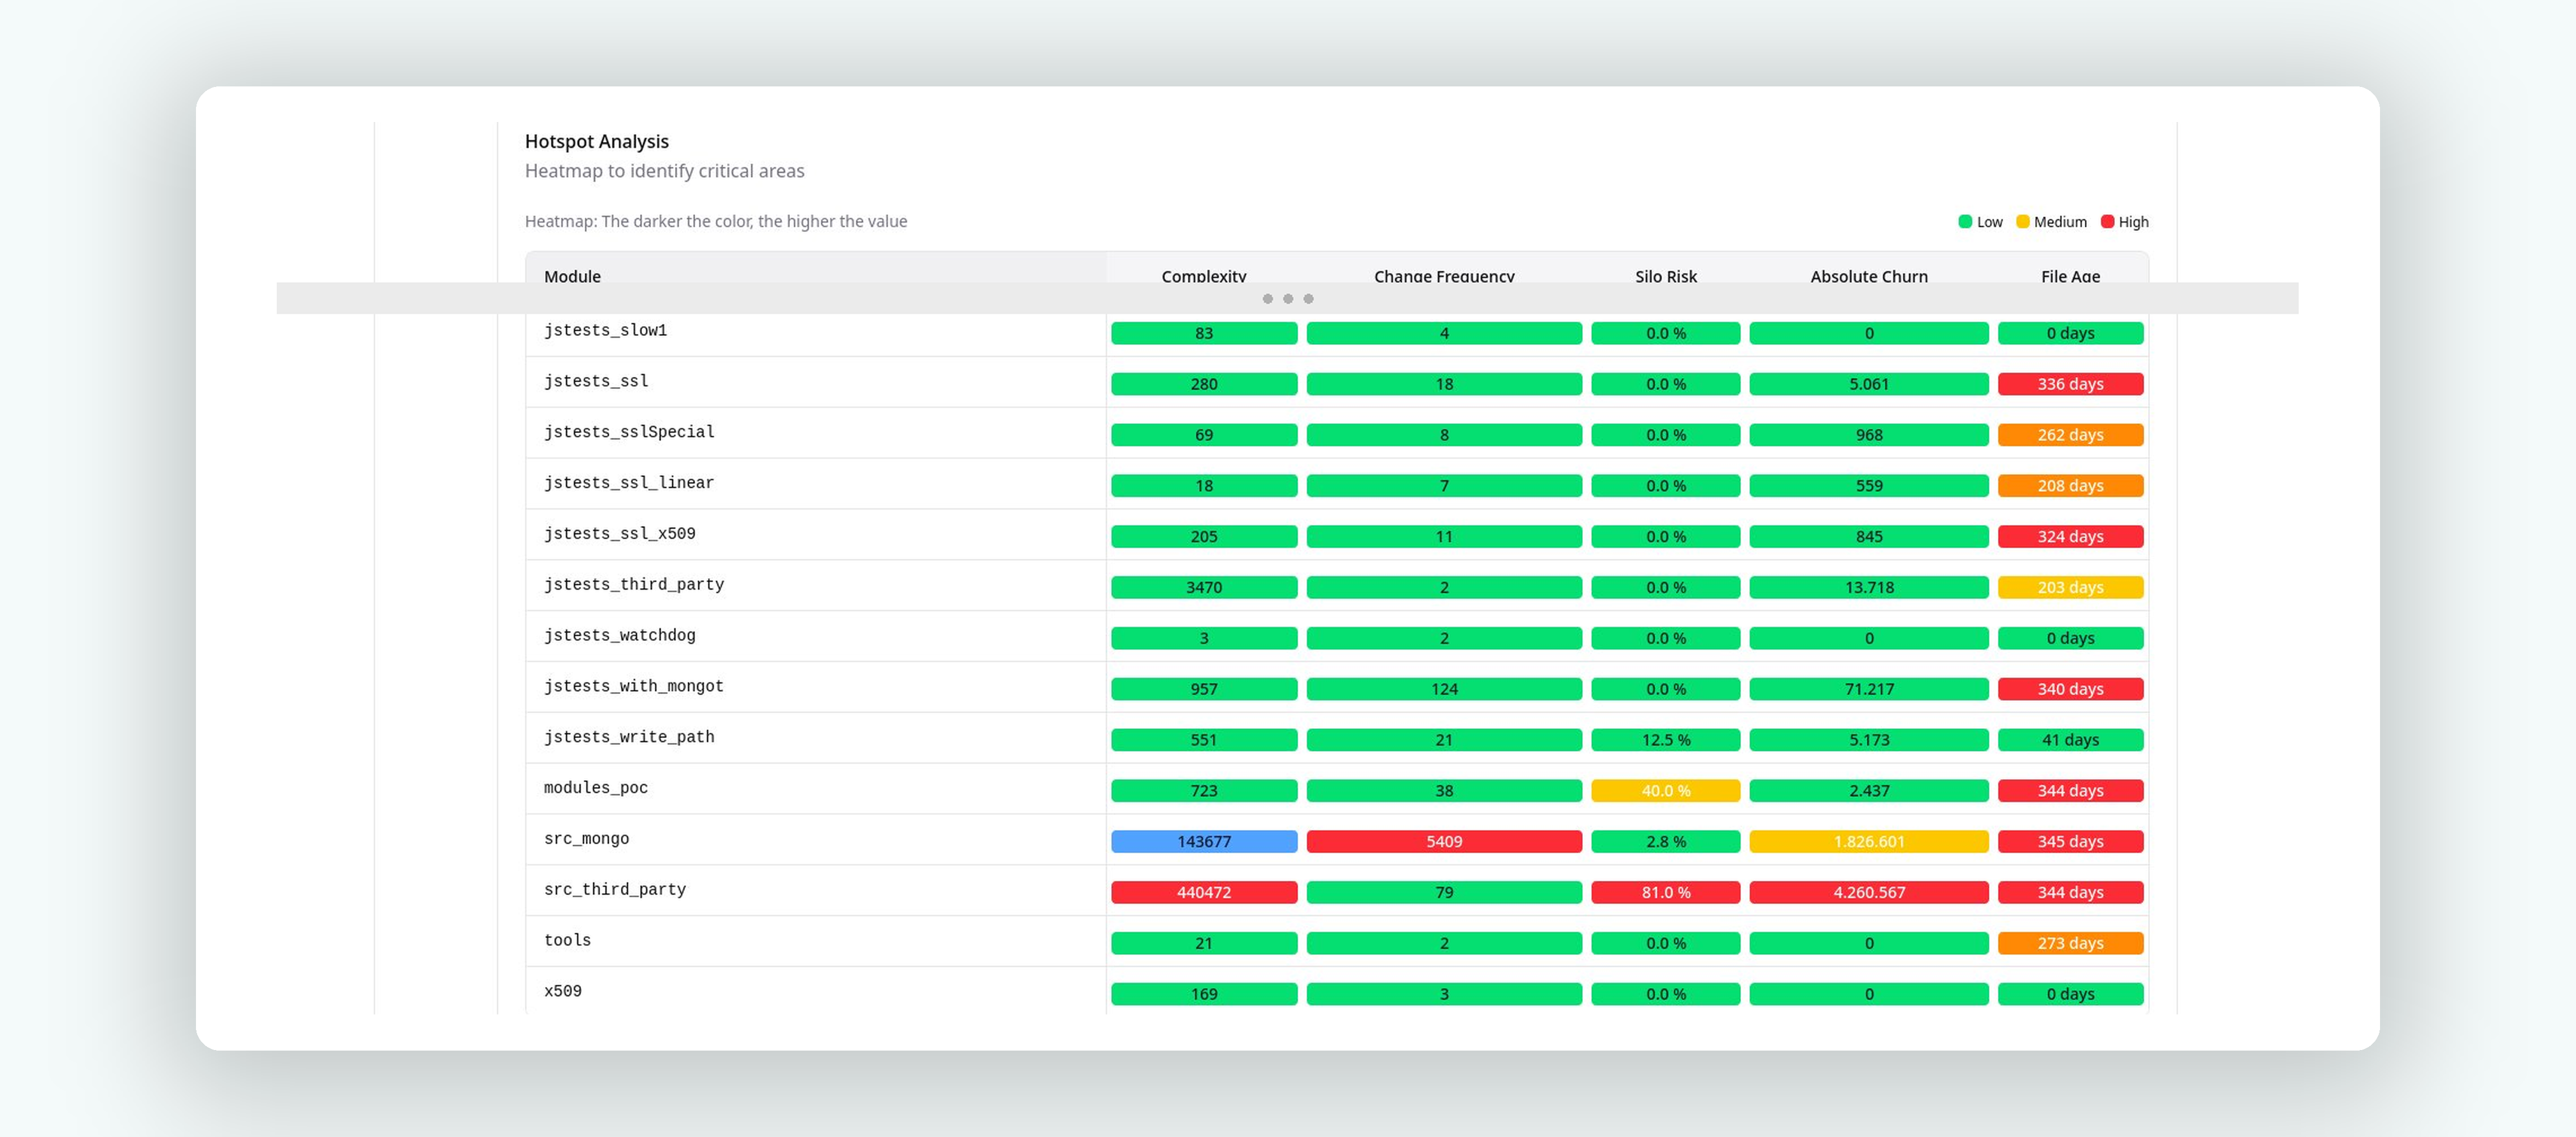Viewport: 2576px width, 1137px height.
Task: Click the 38 change frequency cell
Action: coord(1443,791)
